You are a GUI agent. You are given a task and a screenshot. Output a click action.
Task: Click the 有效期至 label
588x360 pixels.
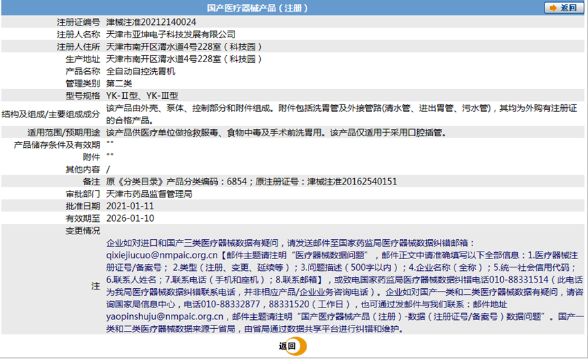(x=83, y=218)
